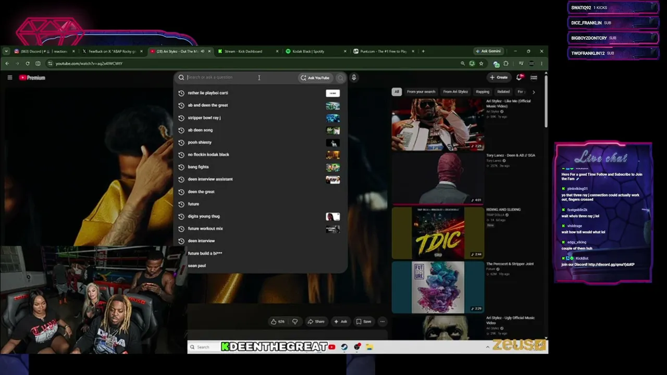Select suggestion 'rather lie playboi carti'
The width and height of the screenshot is (667, 375).
tap(261, 93)
